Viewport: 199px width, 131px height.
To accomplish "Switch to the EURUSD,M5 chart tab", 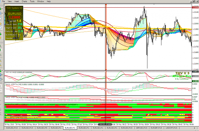I will point(42,128).
